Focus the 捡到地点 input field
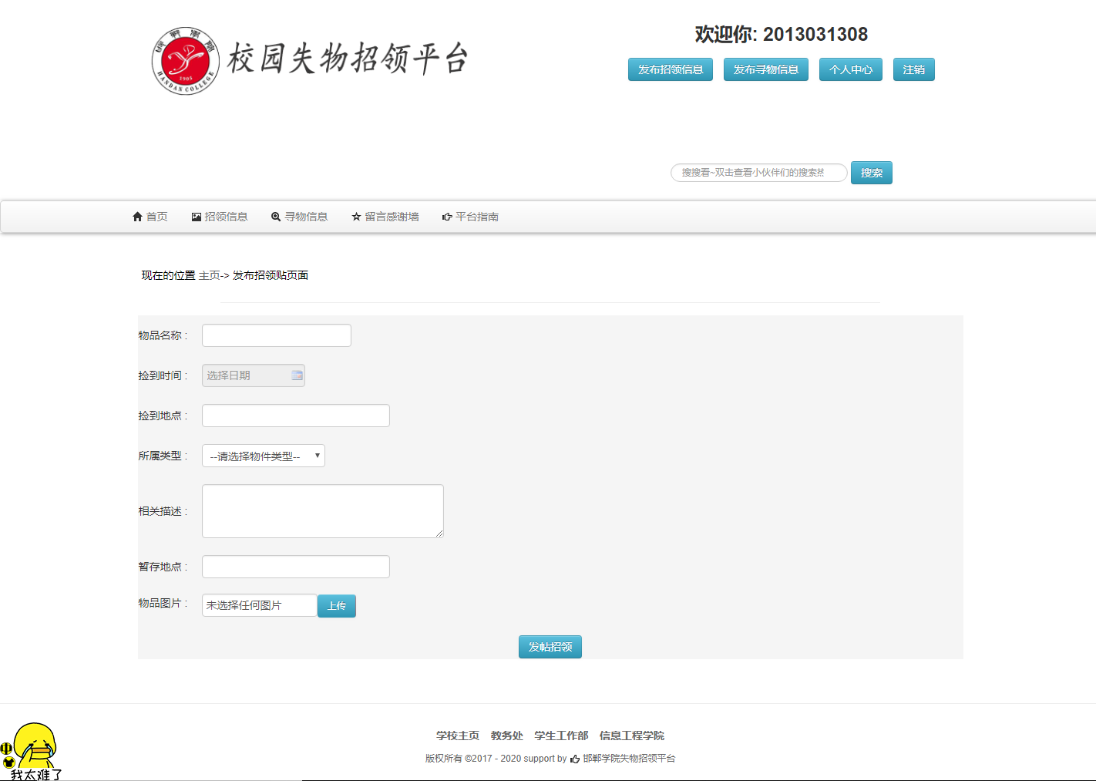This screenshot has width=1096, height=781. [296, 416]
